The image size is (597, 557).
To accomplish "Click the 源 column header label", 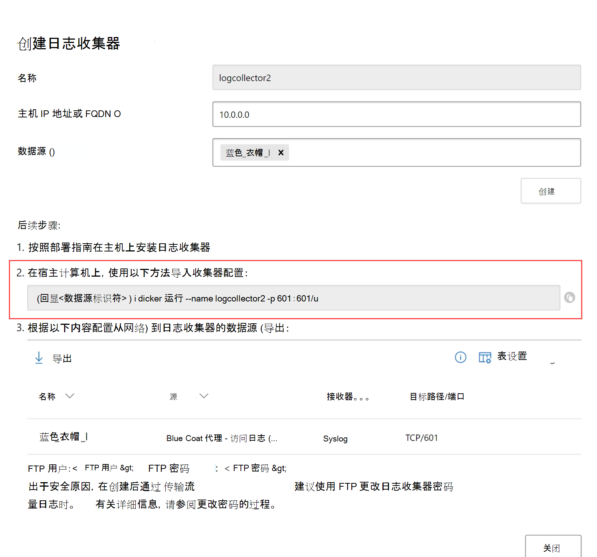I will [173, 397].
